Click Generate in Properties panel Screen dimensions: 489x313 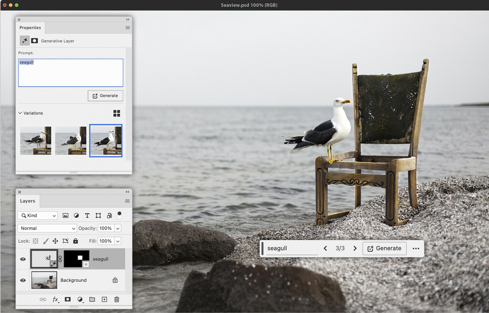coord(105,96)
